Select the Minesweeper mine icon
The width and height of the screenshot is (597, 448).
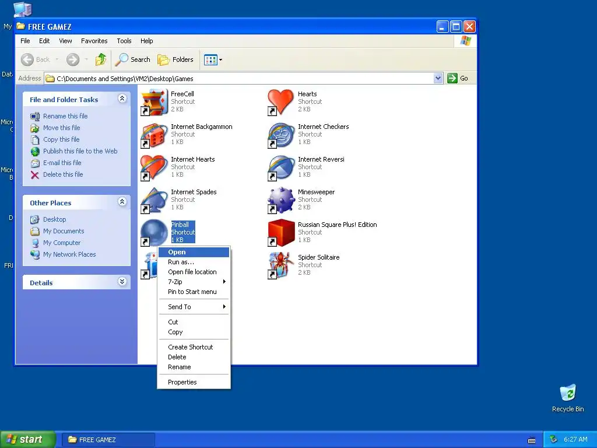click(281, 201)
